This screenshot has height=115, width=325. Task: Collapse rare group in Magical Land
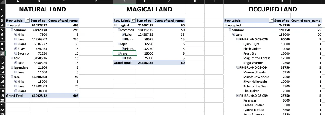[x=120, y=53]
